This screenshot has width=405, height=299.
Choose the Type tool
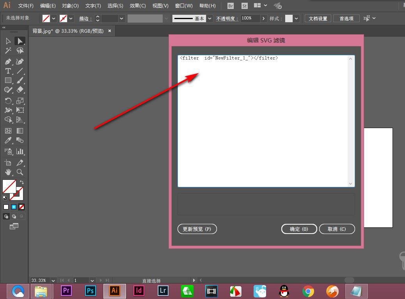(8, 71)
